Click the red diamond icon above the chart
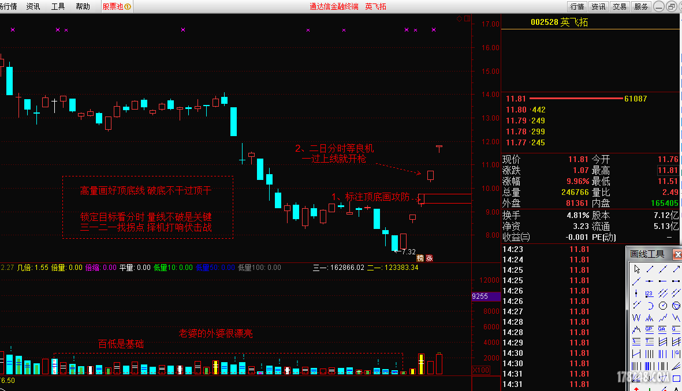This screenshot has height=391, width=682. pyautogui.click(x=459, y=18)
